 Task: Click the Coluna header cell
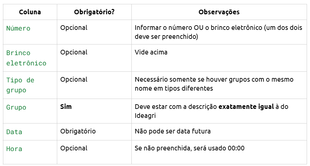30,12
